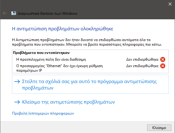Viewport: 175px width, 133px height.
Task: Click the Ο προσαρμογέας "Ethernet" problem entry
Action: [x=59, y=68]
